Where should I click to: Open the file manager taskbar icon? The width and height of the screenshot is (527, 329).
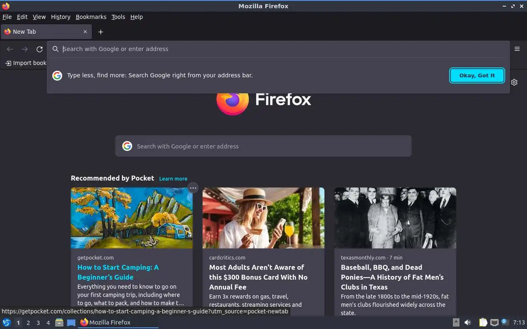(x=59, y=322)
